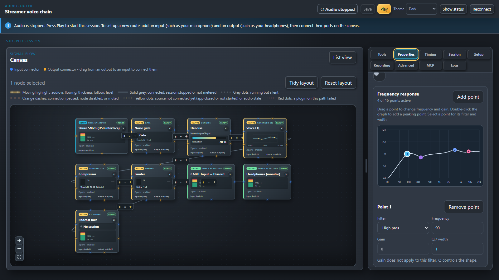
Task: Remove the Noise gate node
Action: [170, 128]
